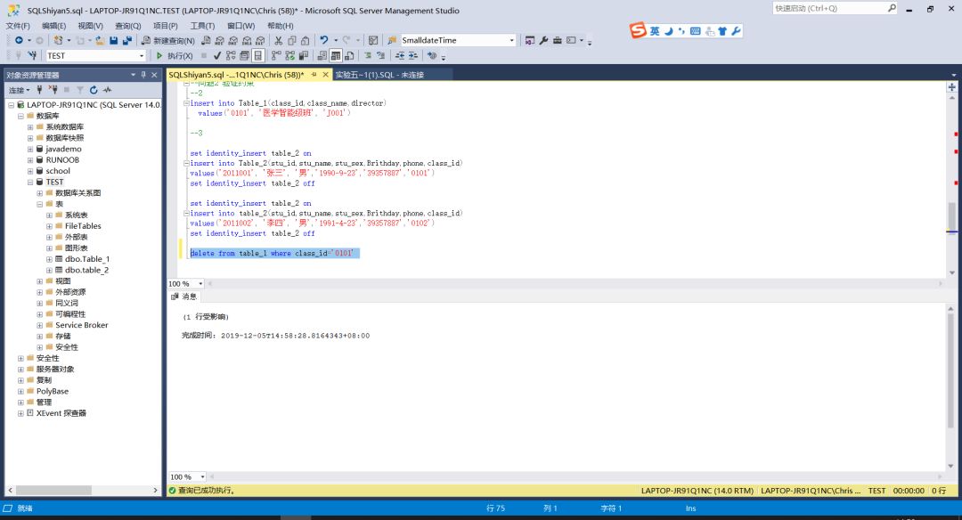
Task: Click the Parse checkmark icon
Action: (x=217, y=55)
